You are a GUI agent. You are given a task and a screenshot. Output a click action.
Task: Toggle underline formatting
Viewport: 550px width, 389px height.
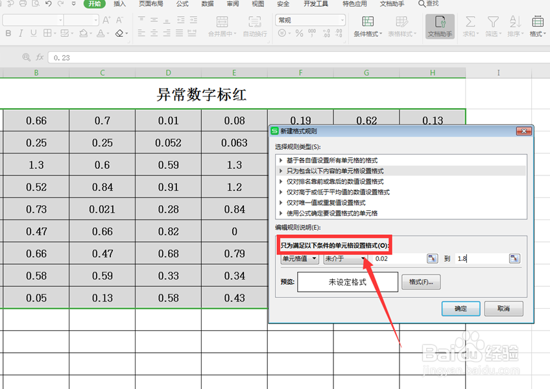[x=33, y=32]
